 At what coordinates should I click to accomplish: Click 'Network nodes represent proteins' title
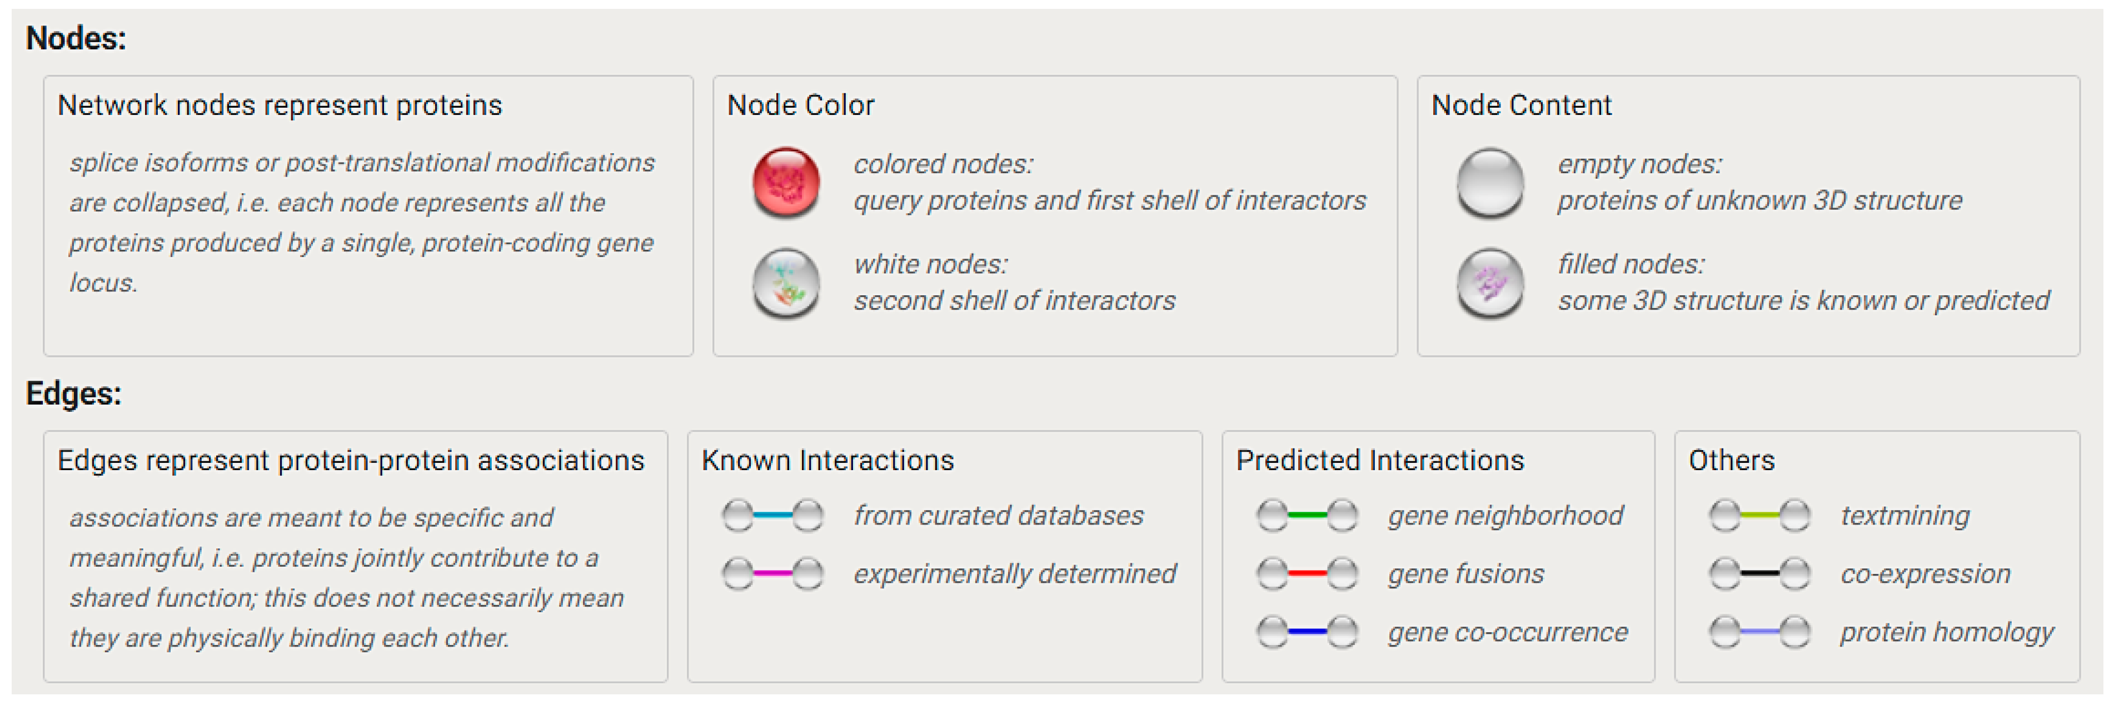click(x=279, y=106)
